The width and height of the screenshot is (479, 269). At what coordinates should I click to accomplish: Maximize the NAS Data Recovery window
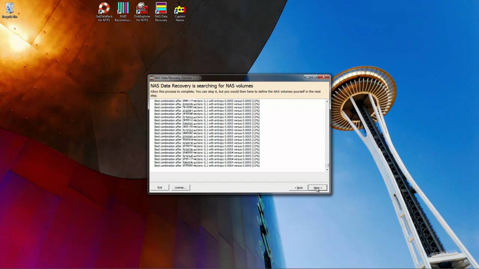314,77
